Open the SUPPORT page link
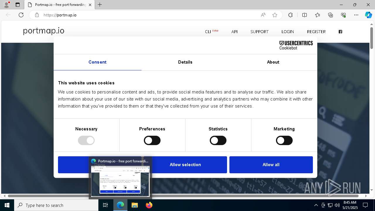The width and height of the screenshot is (375, 211). [260, 32]
